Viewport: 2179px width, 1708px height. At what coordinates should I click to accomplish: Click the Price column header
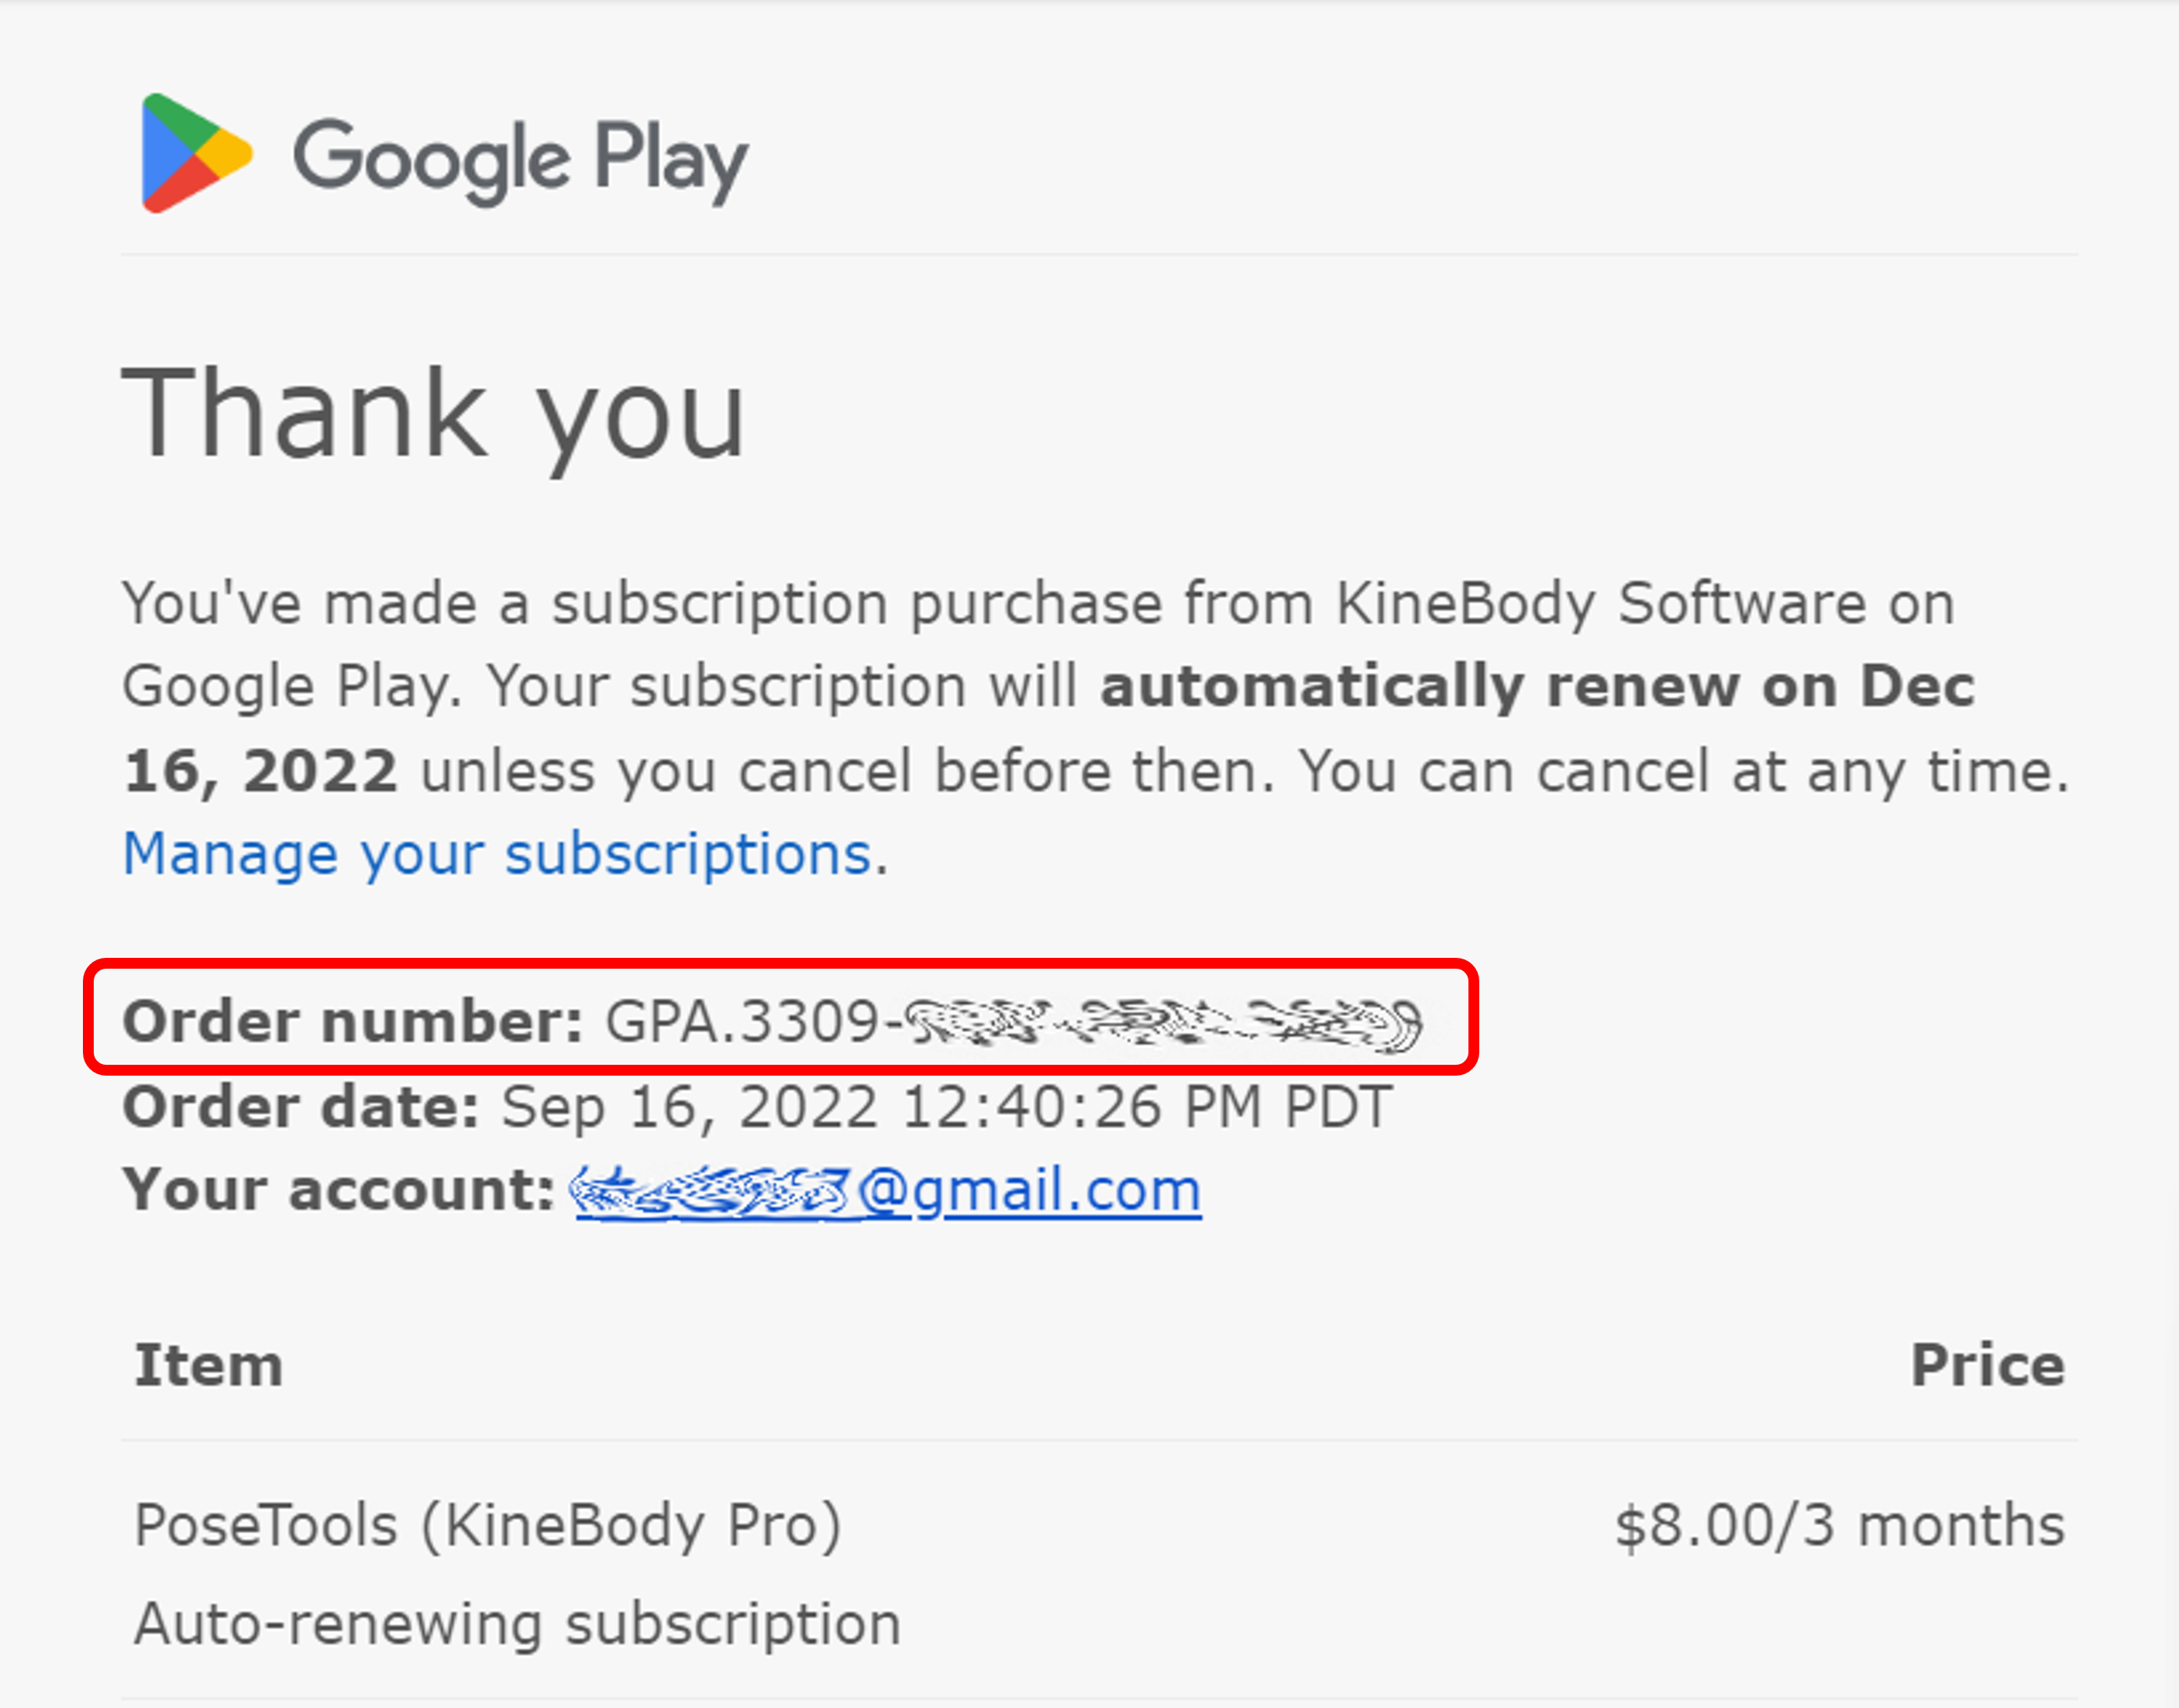[x=1988, y=1365]
